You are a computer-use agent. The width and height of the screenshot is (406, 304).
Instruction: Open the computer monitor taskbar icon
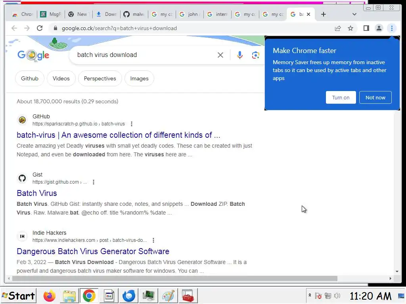point(148,296)
